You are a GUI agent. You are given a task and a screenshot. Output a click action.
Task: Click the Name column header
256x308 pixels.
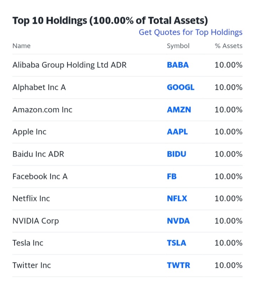[x=21, y=46]
